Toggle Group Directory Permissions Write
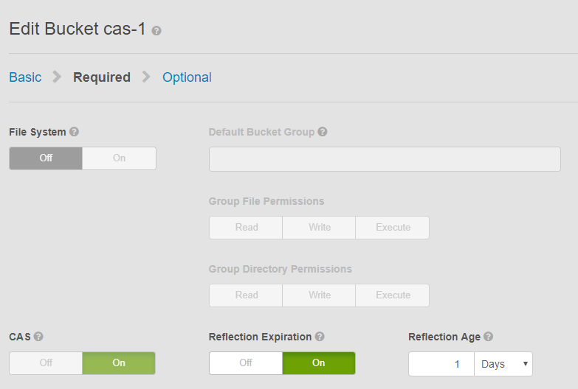The image size is (578, 389). click(x=319, y=295)
